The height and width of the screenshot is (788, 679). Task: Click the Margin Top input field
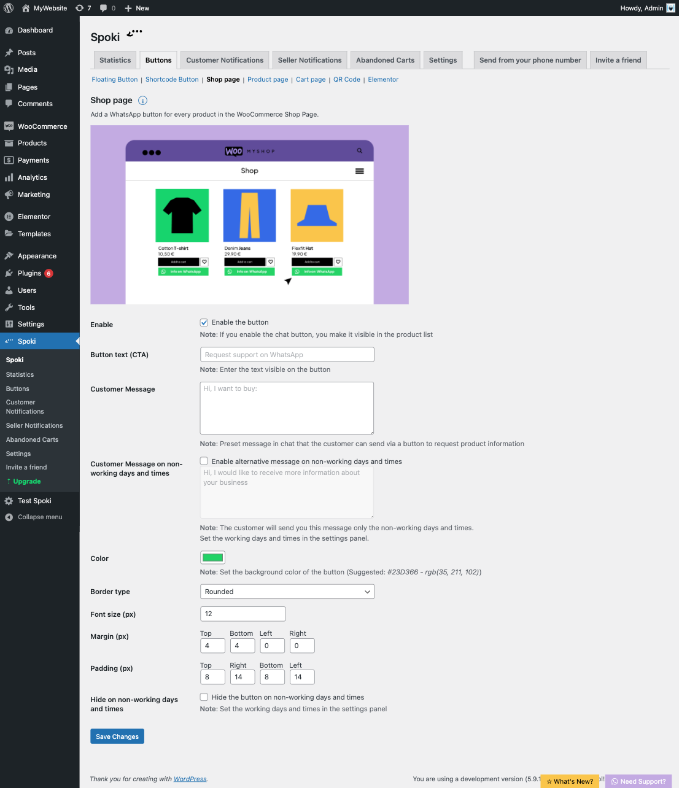[x=212, y=646]
